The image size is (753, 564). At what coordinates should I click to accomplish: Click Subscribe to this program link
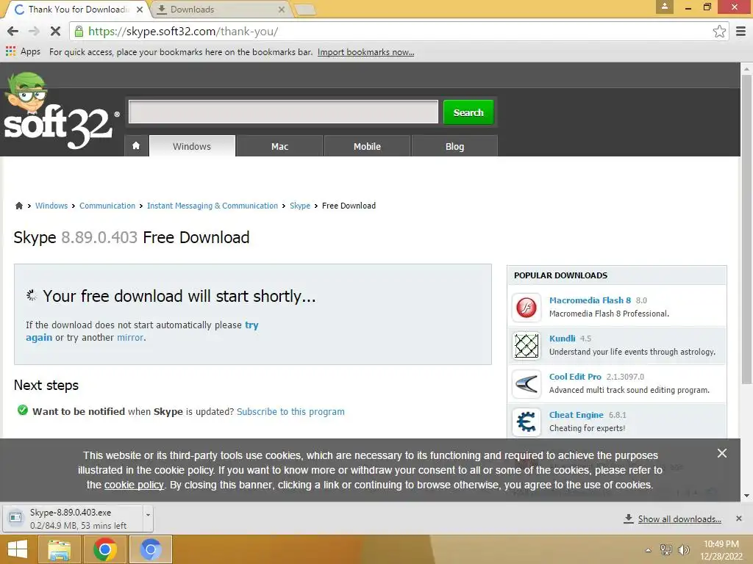pos(290,411)
